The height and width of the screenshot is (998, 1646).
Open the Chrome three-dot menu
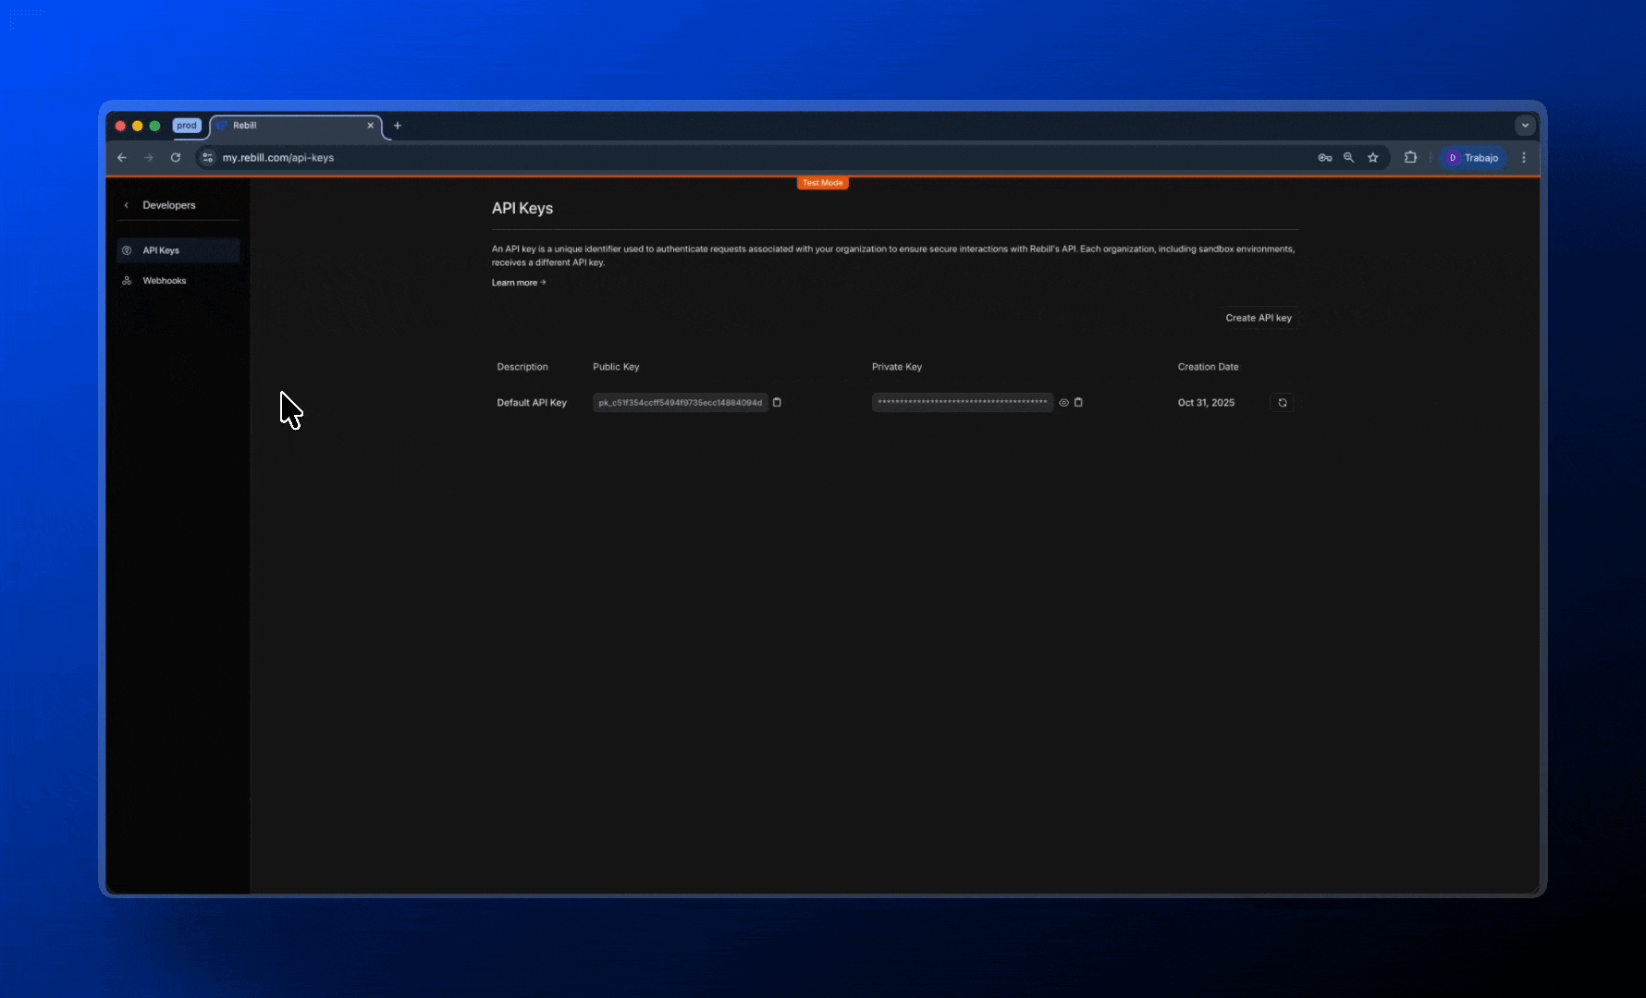pos(1524,158)
